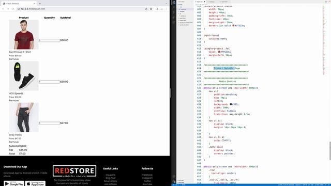
Task: Click the App Store download badge
Action: coord(35,183)
